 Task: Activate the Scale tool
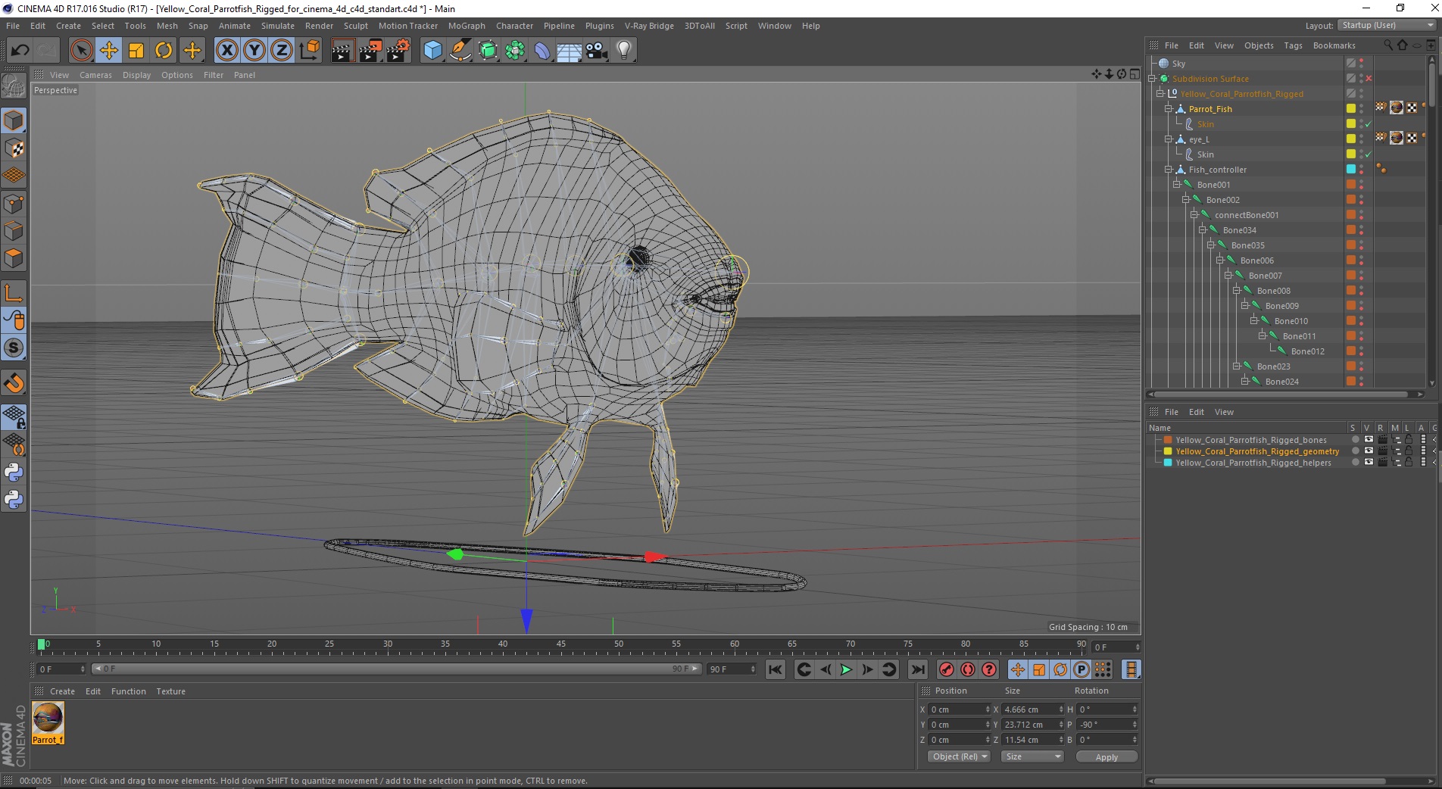[x=136, y=51]
